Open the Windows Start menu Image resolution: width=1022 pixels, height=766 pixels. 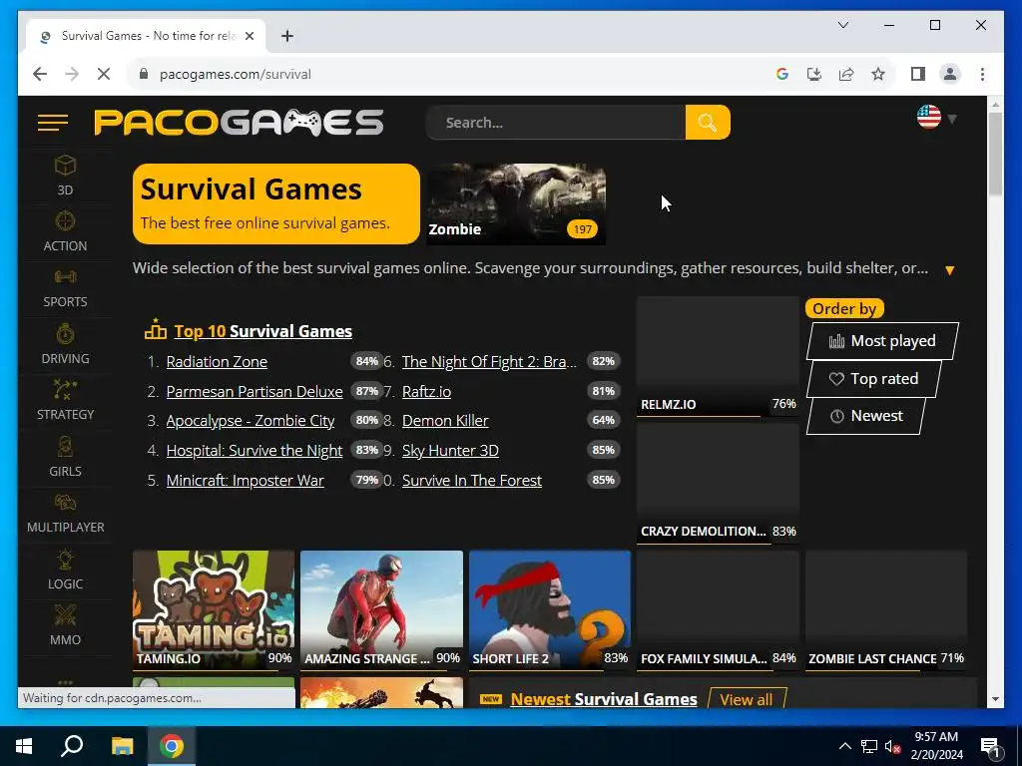24,746
